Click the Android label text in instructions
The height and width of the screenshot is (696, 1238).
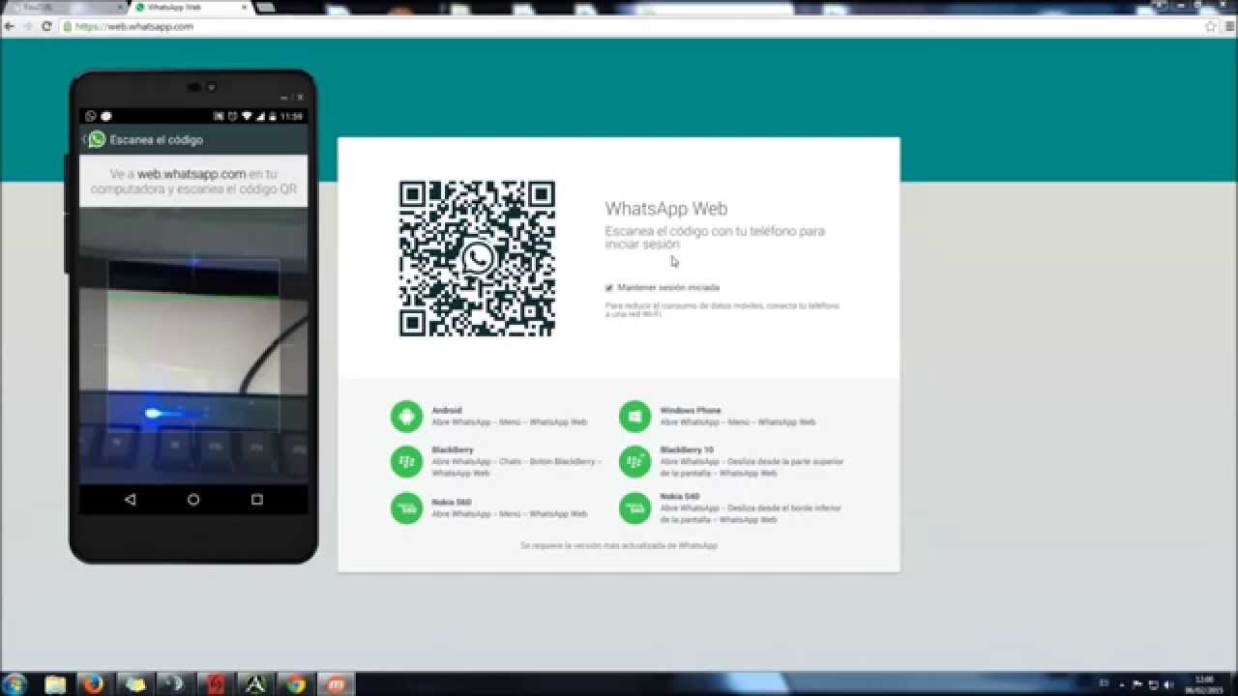point(447,411)
